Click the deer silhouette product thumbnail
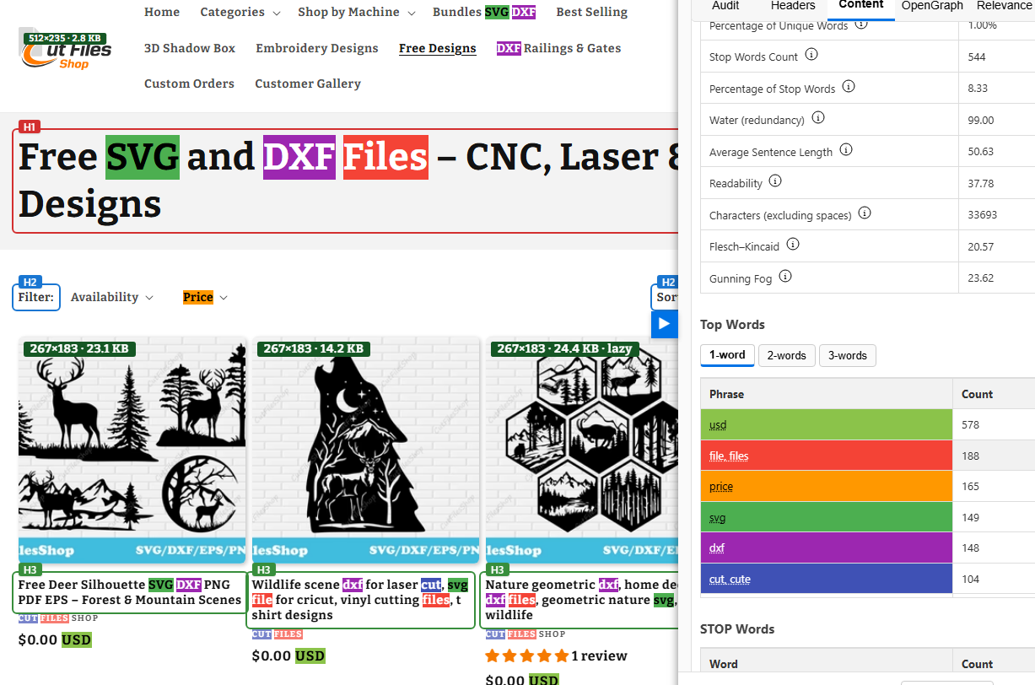1035x685 pixels. pyautogui.click(x=132, y=450)
